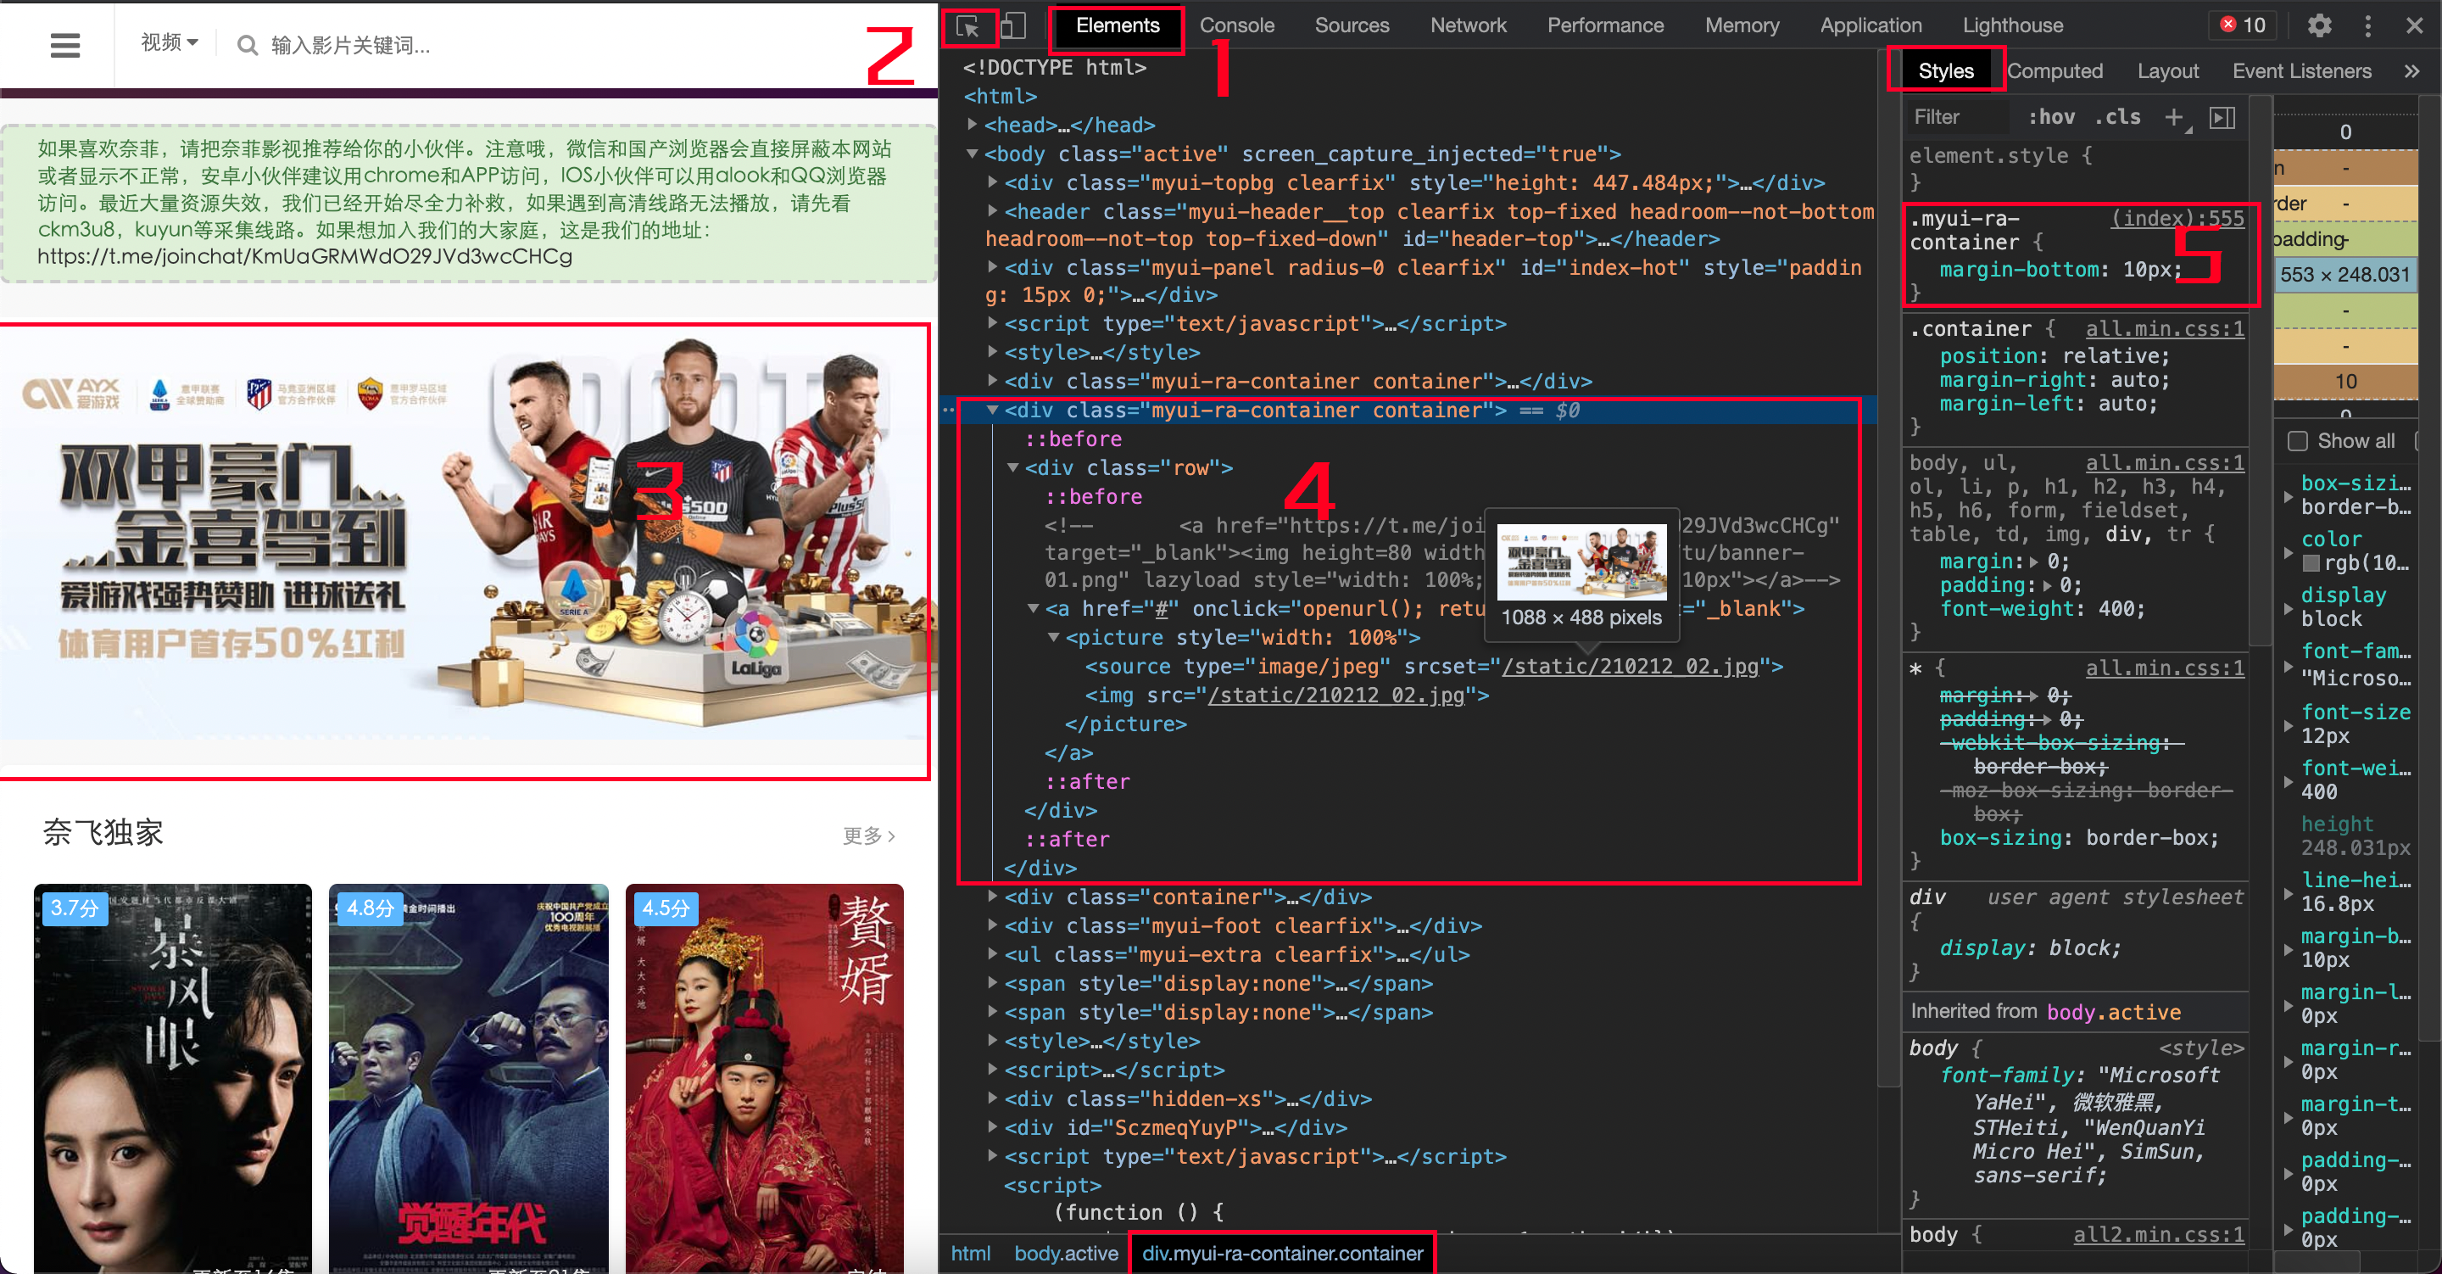Image resolution: width=2442 pixels, height=1274 pixels.
Task: Click the 553 × 248.031 box model content
Action: [x=2344, y=274]
